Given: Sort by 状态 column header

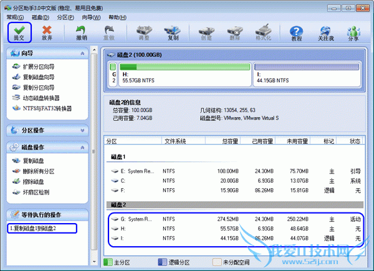Looking at the screenshot, I should pyautogui.click(x=350, y=141).
